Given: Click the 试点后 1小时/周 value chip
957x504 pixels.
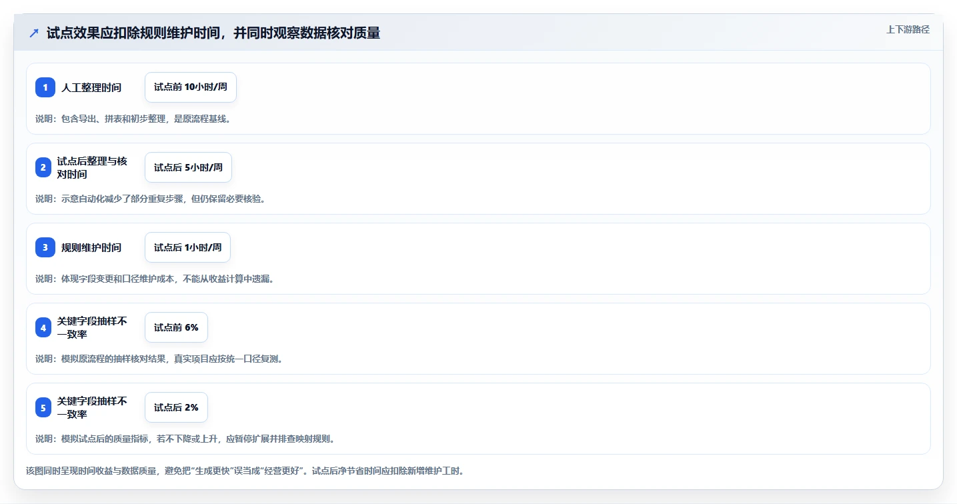Looking at the screenshot, I should coord(188,247).
